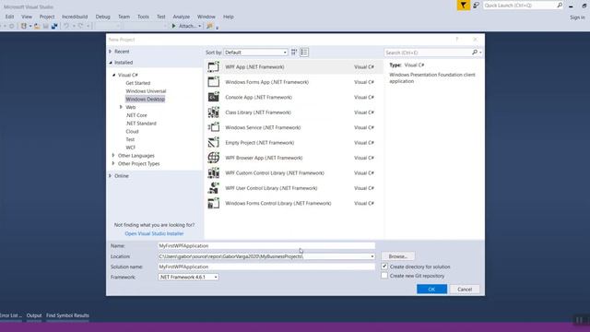Open the Help menu
Image resolution: width=590 pixels, height=332 pixels.
pos(229,17)
